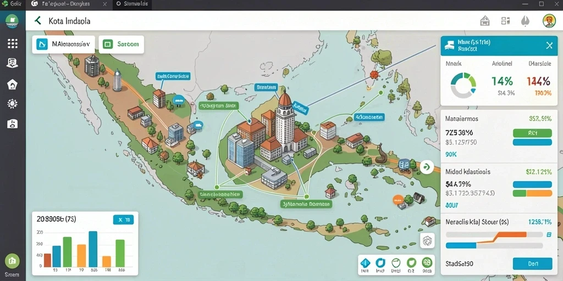Click the green RCI button in Manaiarmos
This screenshot has height=281, width=563.
[x=532, y=133]
